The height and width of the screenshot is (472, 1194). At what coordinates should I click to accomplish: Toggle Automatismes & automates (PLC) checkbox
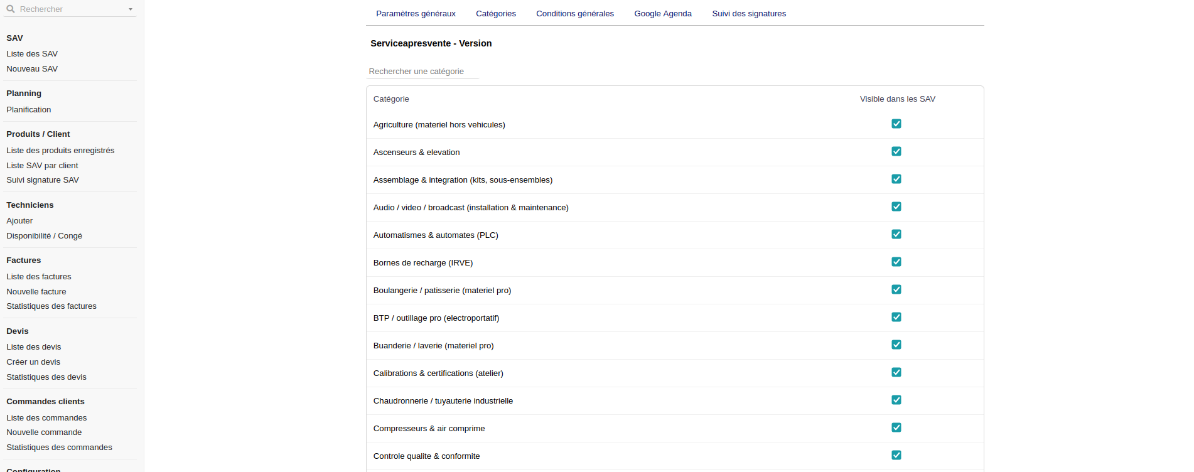pos(896,235)
